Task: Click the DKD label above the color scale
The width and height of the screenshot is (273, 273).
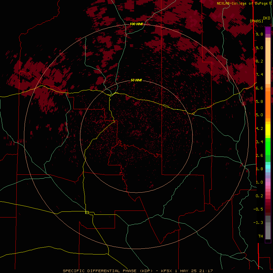Action: [x=267, y=18]
